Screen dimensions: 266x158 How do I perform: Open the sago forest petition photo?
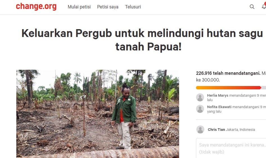98,114
